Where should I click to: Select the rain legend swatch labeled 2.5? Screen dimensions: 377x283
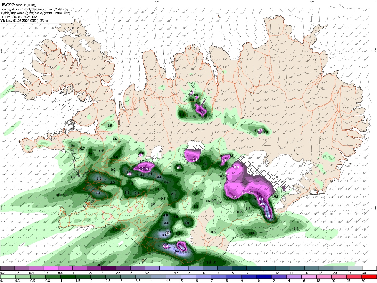point(113,277)
